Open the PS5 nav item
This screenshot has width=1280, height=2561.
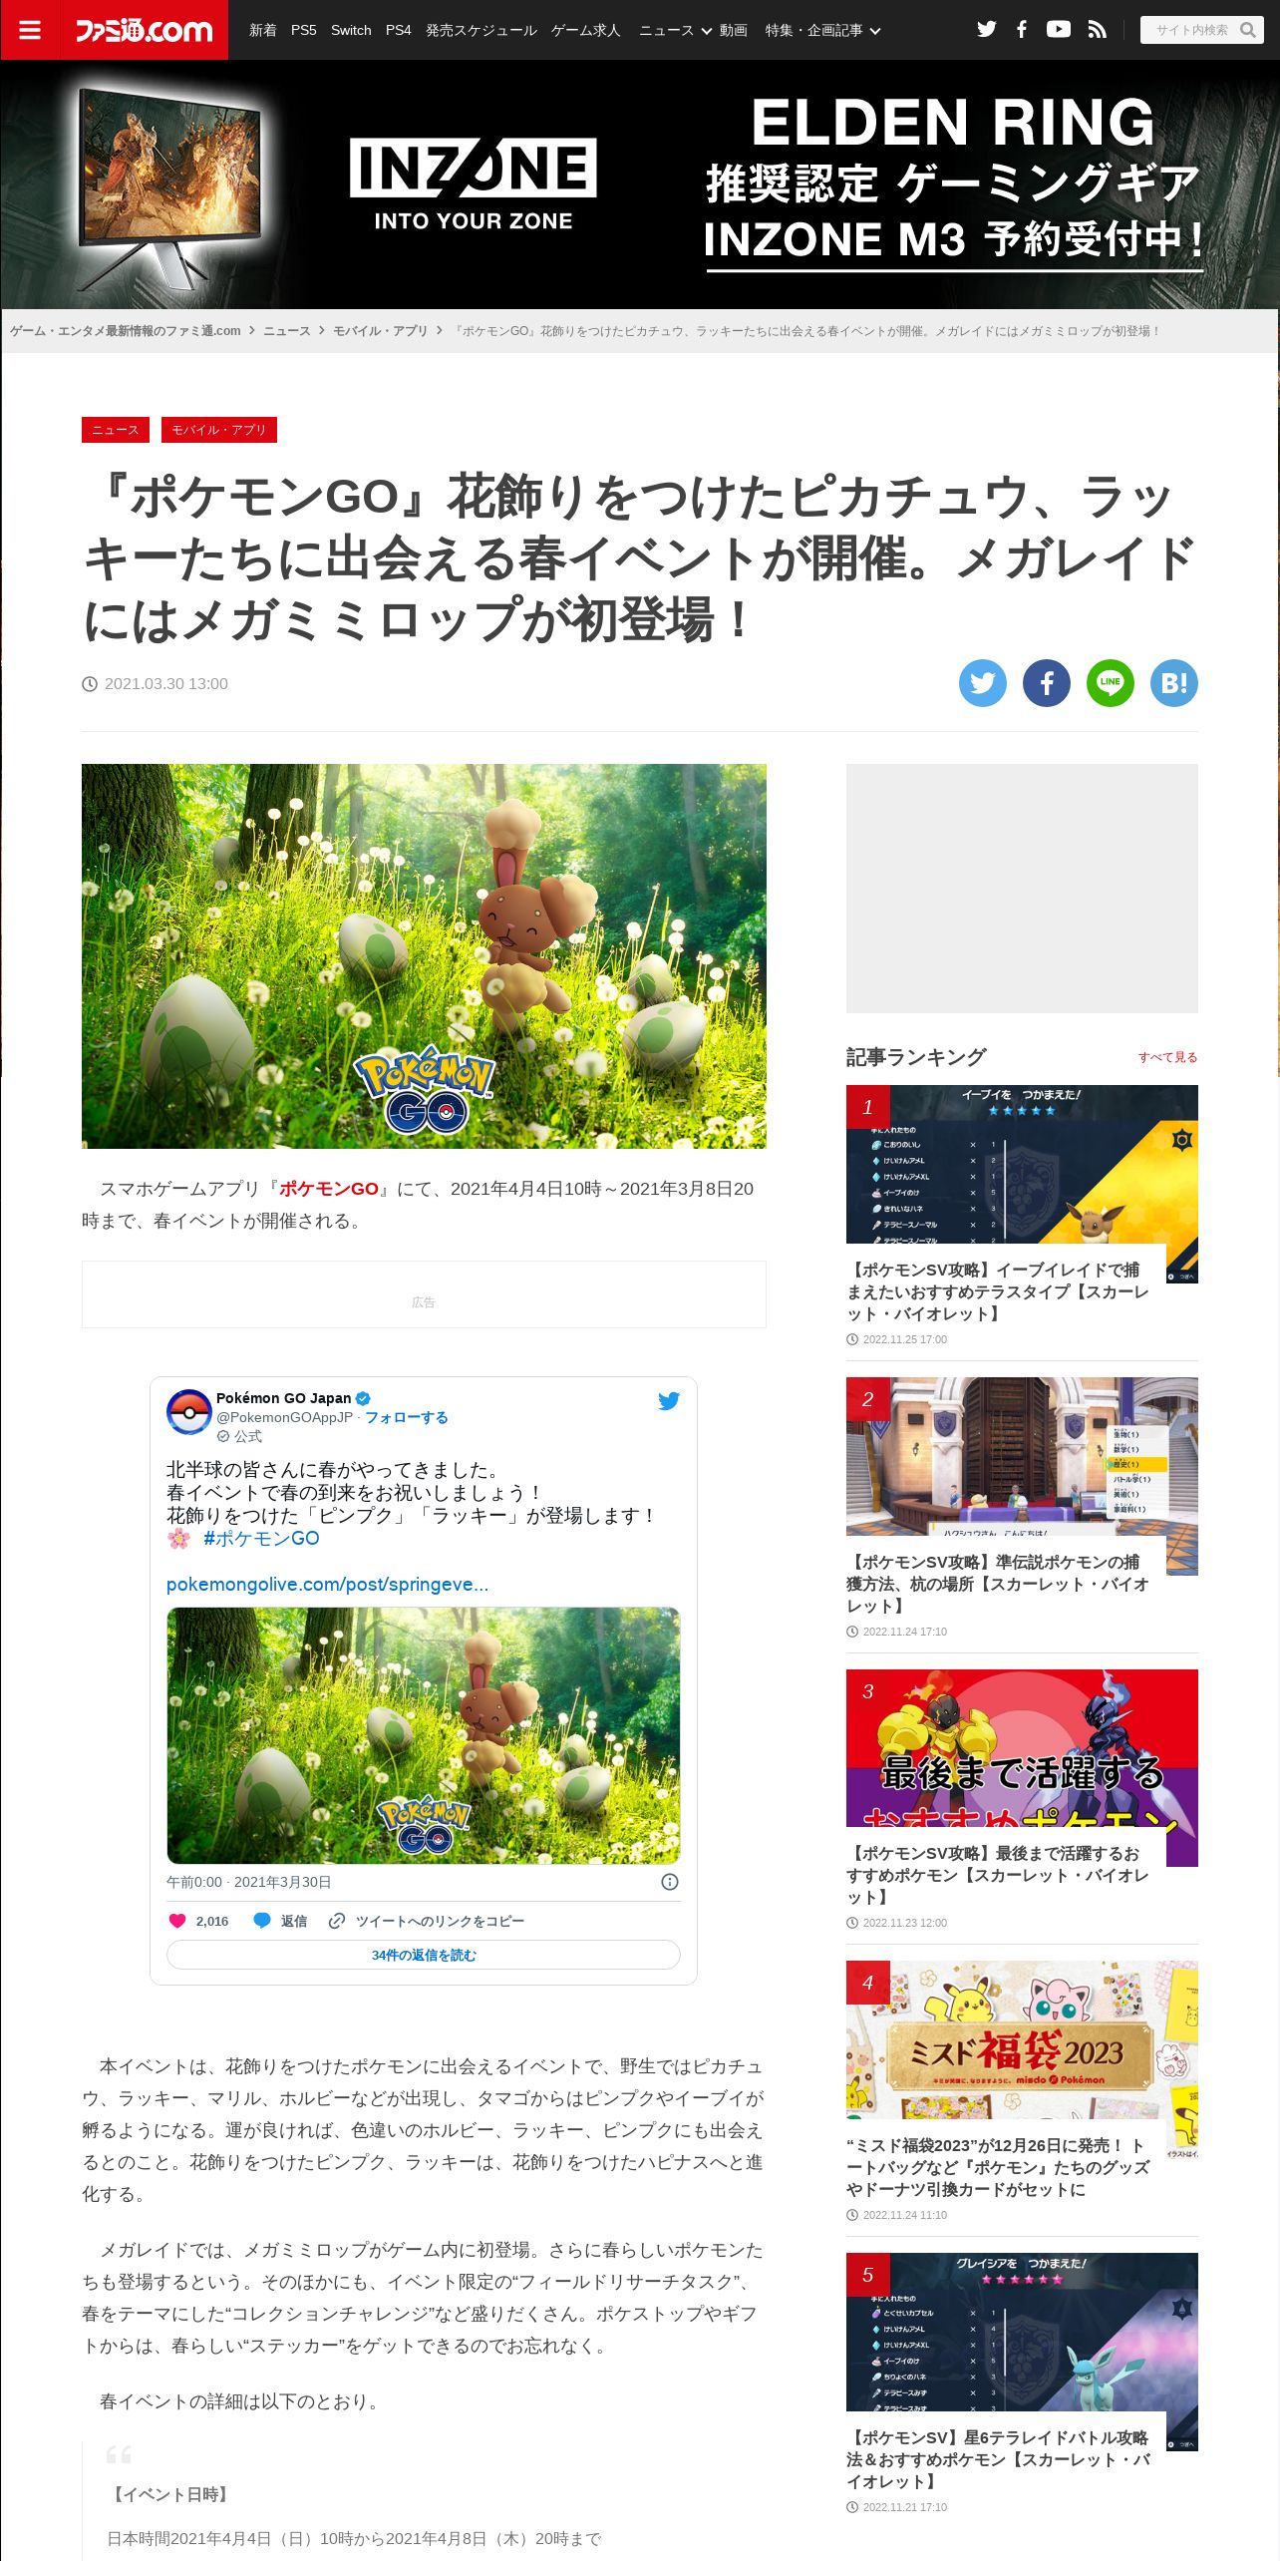tap(304, 30)
